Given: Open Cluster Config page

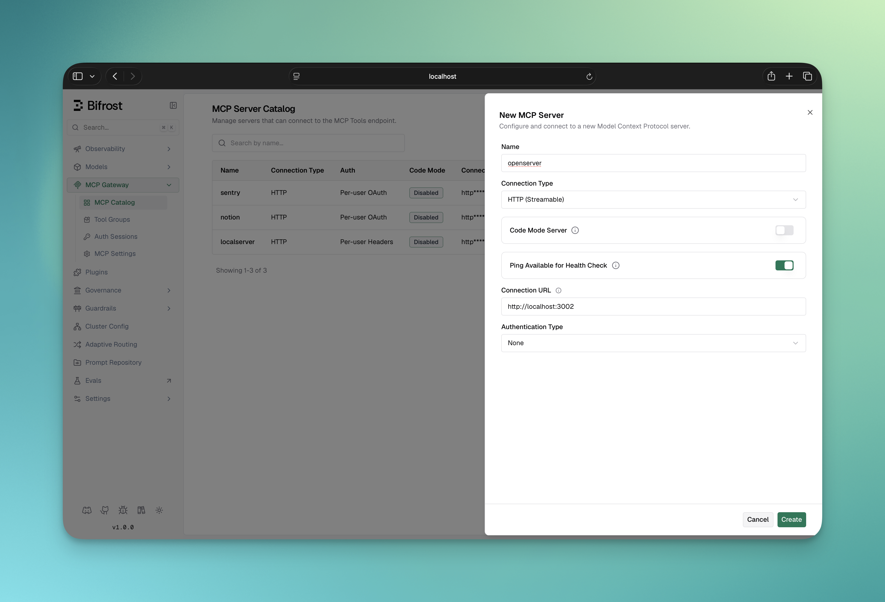Looking at the screenshot, I should coord(123,326).
